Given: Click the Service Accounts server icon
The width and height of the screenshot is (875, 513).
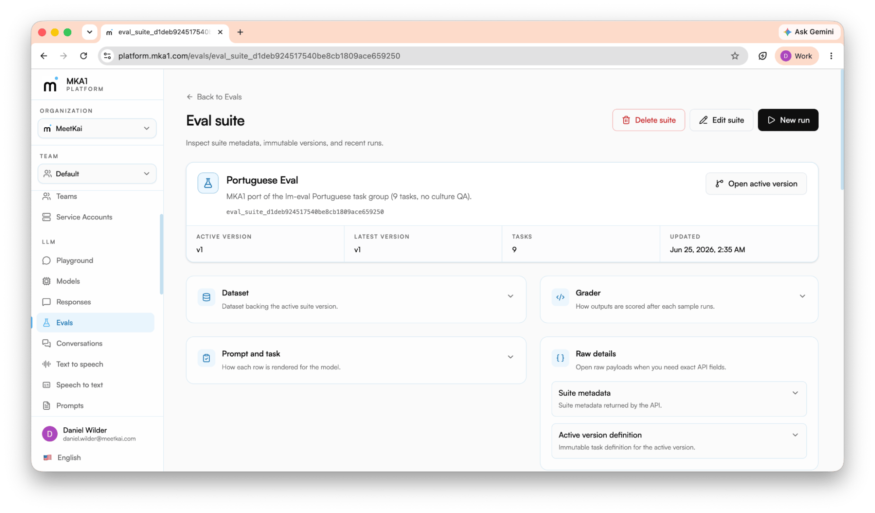Looking at the screenshot, I should (46, 217).
